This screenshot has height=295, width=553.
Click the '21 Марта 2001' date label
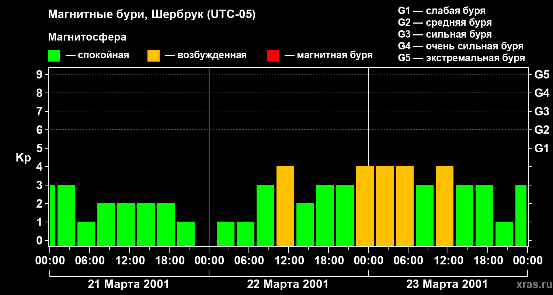[128, 284]
